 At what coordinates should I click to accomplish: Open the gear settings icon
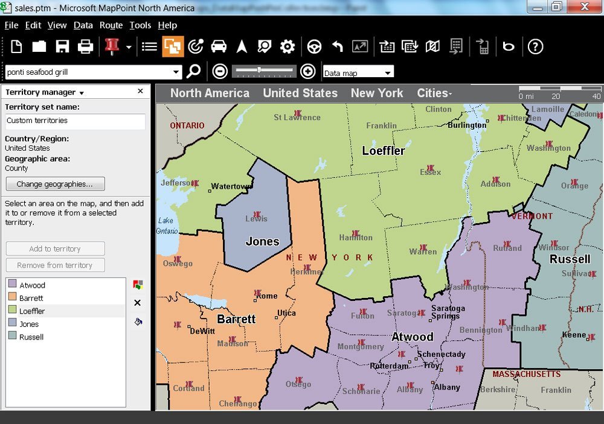click(288, 46)
